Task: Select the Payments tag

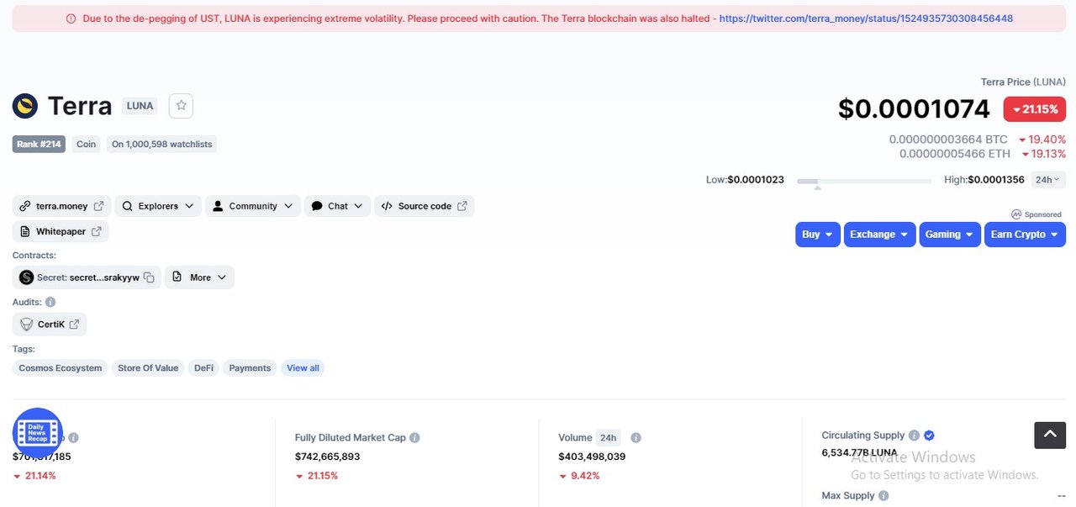Action: [x=250, y=368]
